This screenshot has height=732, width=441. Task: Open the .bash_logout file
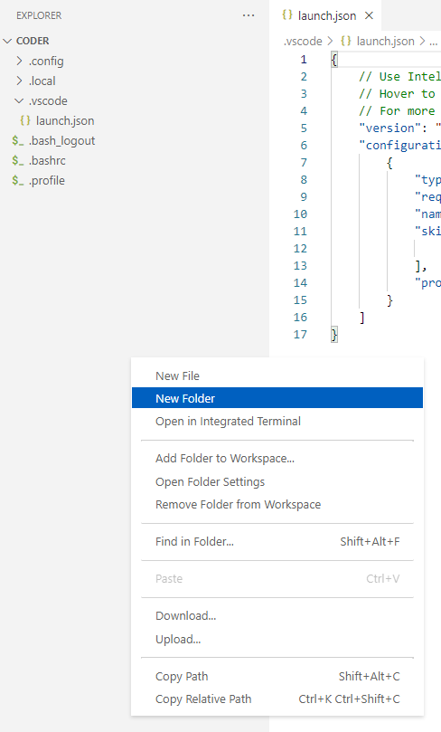[61, 140]
